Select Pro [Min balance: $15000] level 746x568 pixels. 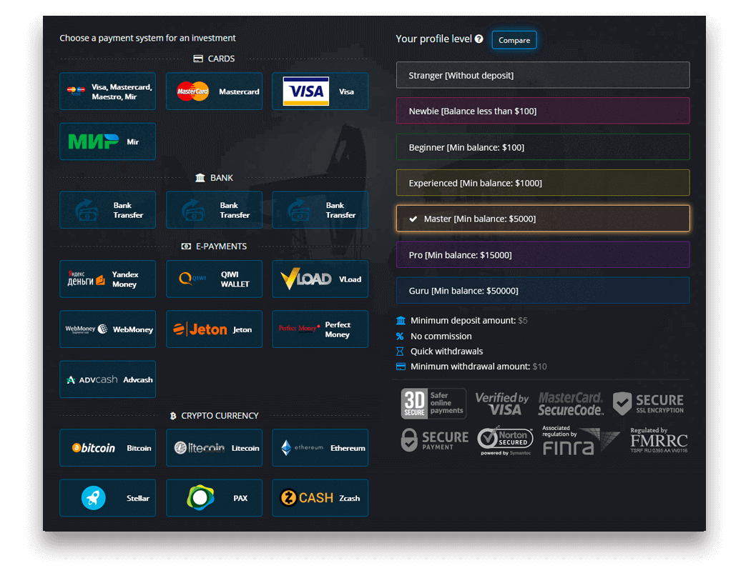[x=543, y=255]
